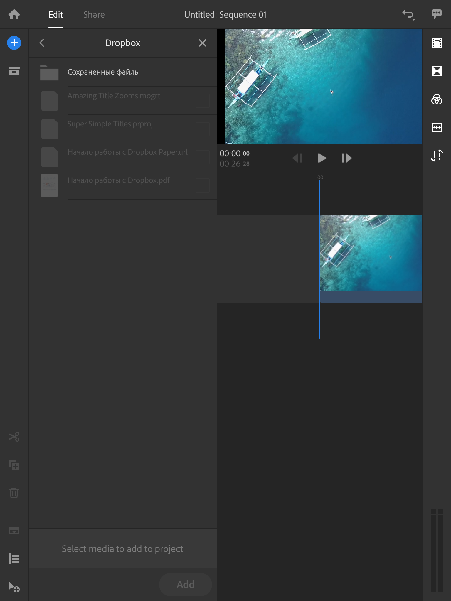Click the current timecode 00:00
This screenshot has height=601, width=451.
pos(235,153)
